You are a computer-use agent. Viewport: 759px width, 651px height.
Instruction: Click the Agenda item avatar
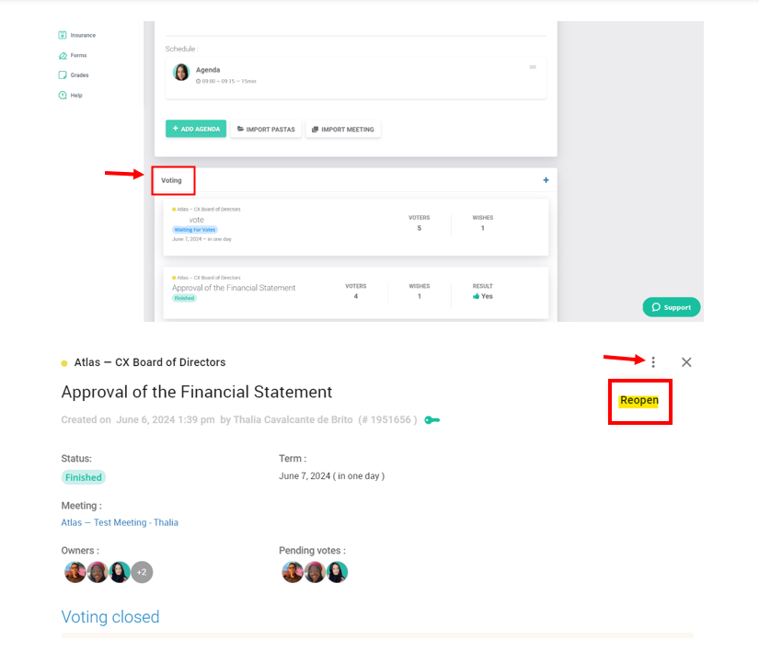[x=181, y=73]
